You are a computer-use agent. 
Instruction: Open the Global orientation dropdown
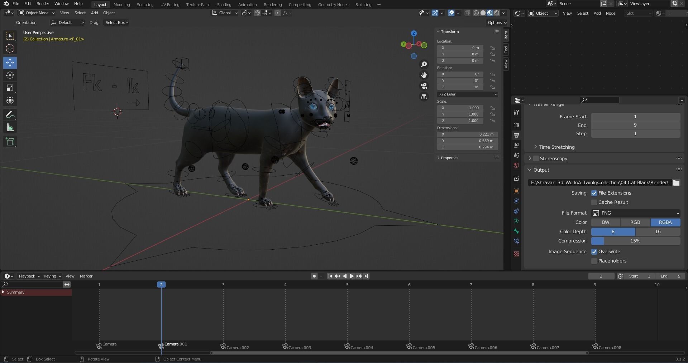tap(225, 13)
